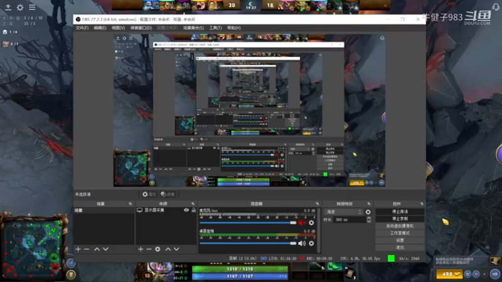Open the View(V) menu

point(118,28)
